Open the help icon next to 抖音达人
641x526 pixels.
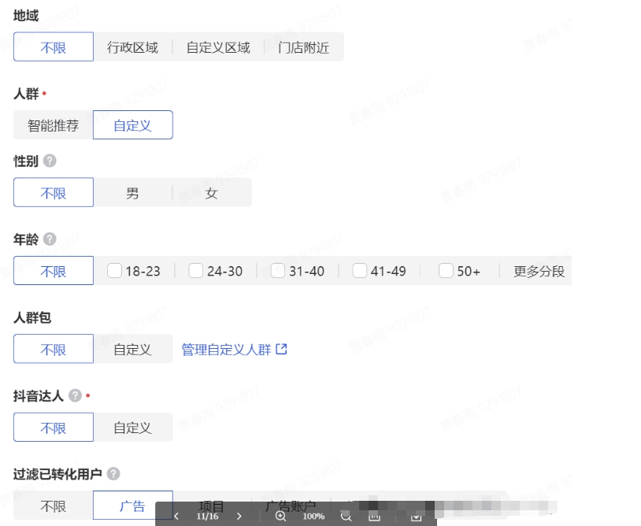[76, 395]
